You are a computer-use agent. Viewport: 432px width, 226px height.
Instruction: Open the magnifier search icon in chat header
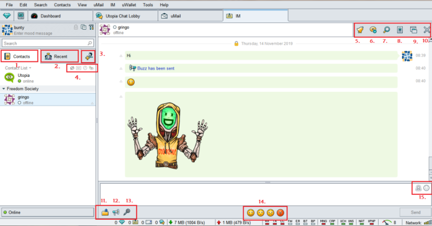[x=386, y=30]
